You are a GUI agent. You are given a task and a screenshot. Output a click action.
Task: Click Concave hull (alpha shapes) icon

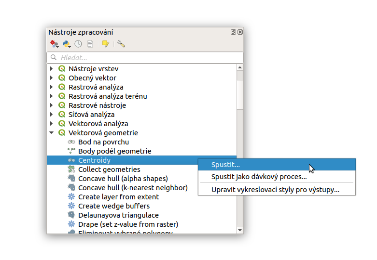(71, 178)
